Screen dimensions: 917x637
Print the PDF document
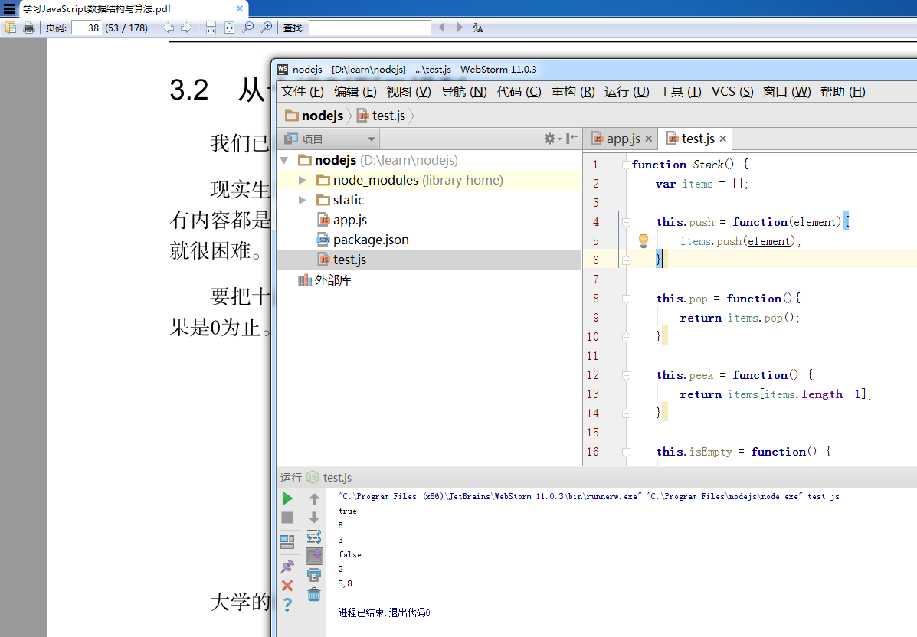point(28,28)
